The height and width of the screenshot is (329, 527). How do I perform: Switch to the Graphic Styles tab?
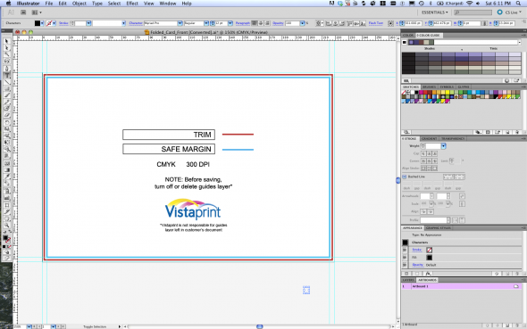pyautogui.click(x=439, y=227)
